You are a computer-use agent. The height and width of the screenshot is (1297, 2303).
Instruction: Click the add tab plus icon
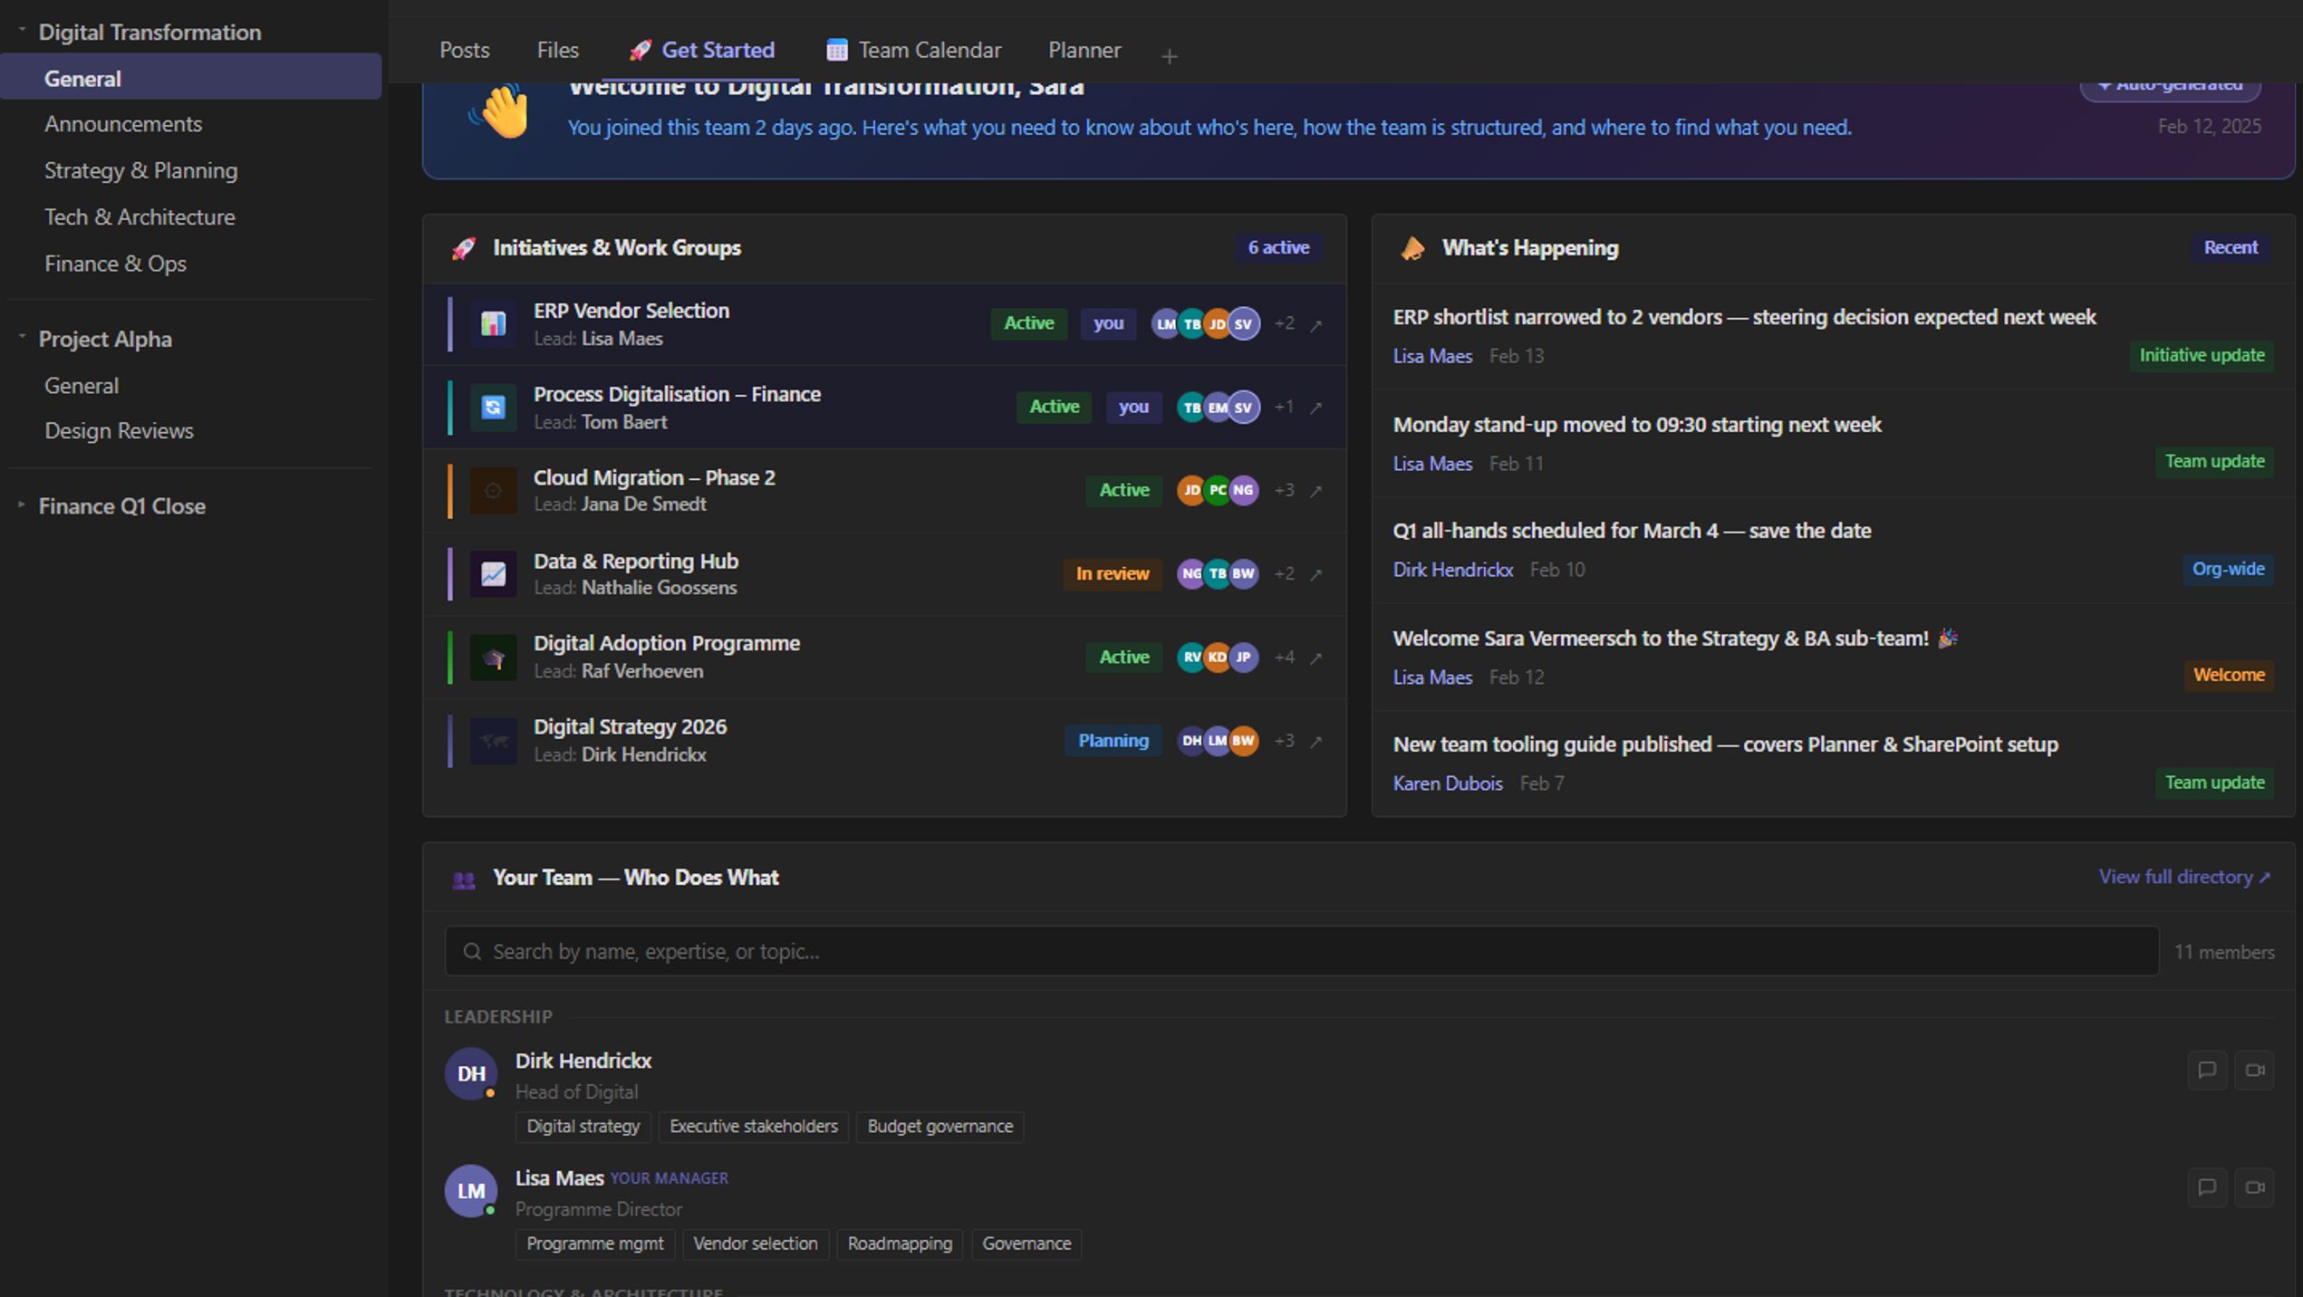[x=1169, y=57]
